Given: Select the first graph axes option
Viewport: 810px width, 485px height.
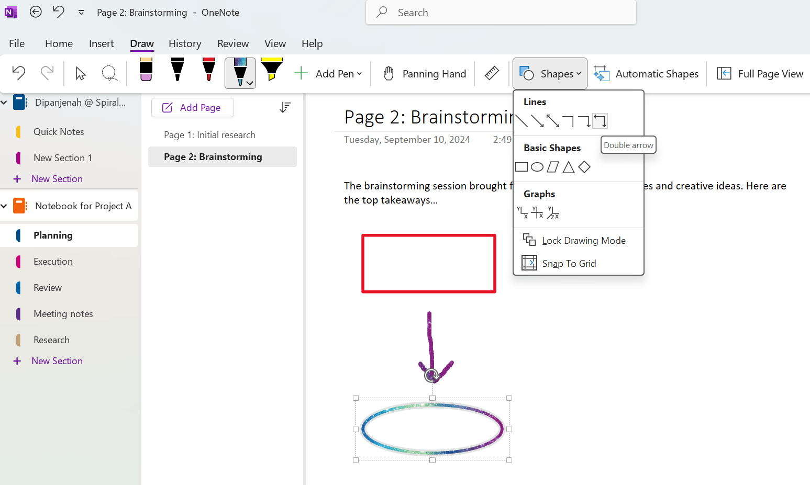Looking at the screenshot, I should tap(522, 211).
